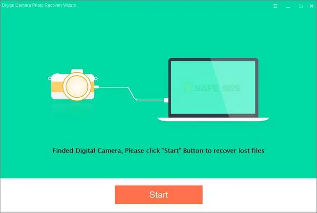Viewport: 317px width, 213px height.
Task: Click the yellow stripe on camera body
Action: [57, 87]
